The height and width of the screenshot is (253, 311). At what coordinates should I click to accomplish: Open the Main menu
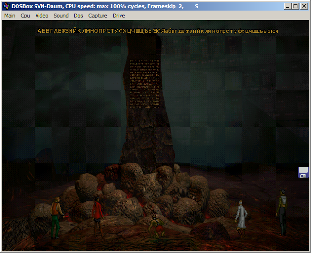10,16
